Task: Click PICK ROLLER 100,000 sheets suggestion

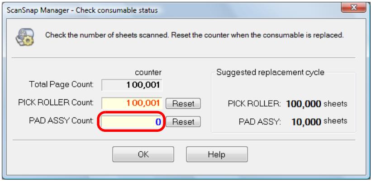Action: (287, 103)
